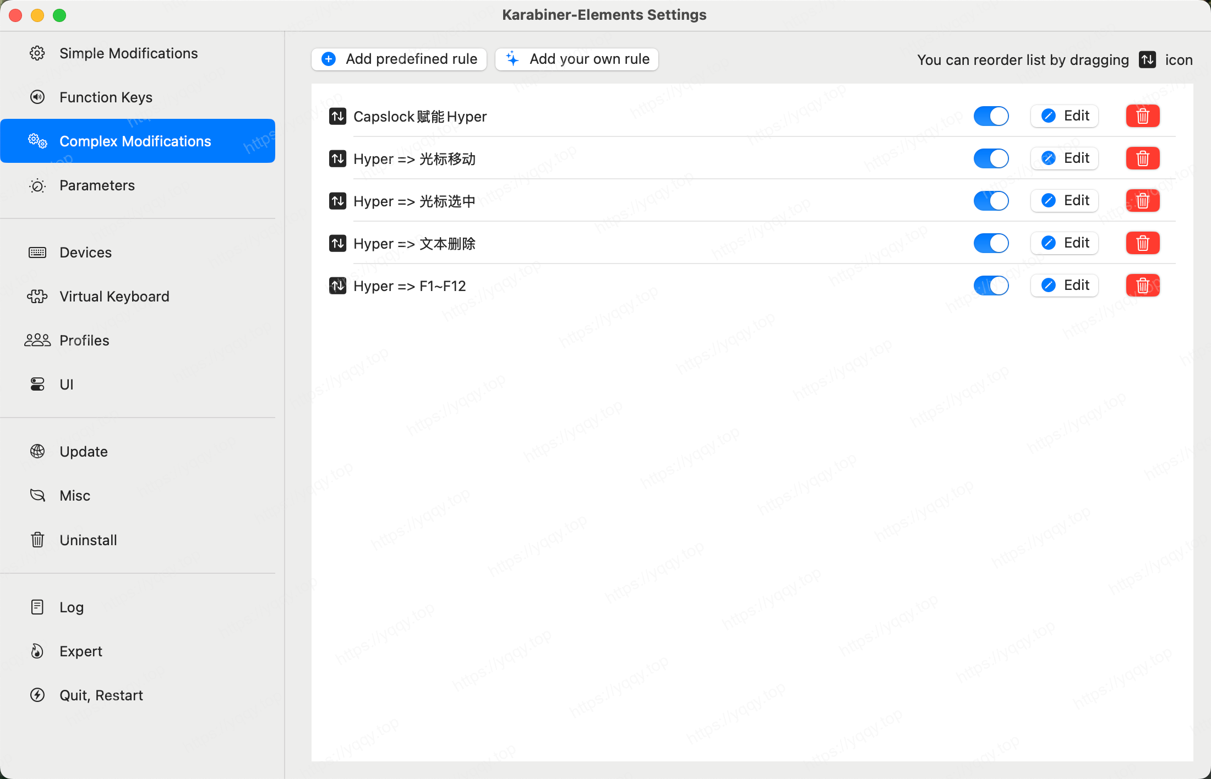Open the Quit, Restart page
This screenshot has height=779, width=1211.
tap(101, 695)
